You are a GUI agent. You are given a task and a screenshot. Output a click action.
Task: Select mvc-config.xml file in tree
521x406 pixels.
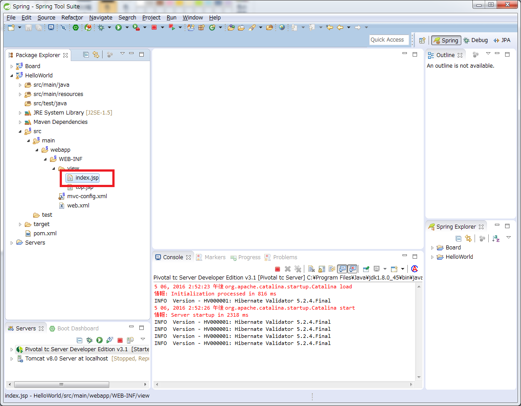pos(87,196)
